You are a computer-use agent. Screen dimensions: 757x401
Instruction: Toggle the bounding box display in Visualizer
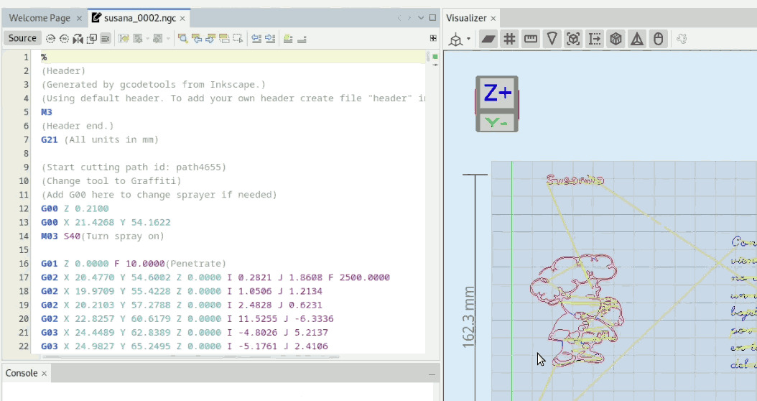[573, 39]
